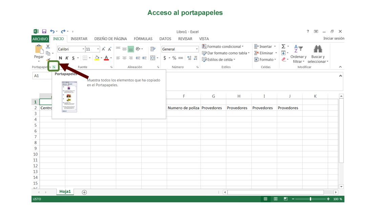The image size is (372, 205).
Task: Switch to the REVISAR tab
Action: pos(185,39)
